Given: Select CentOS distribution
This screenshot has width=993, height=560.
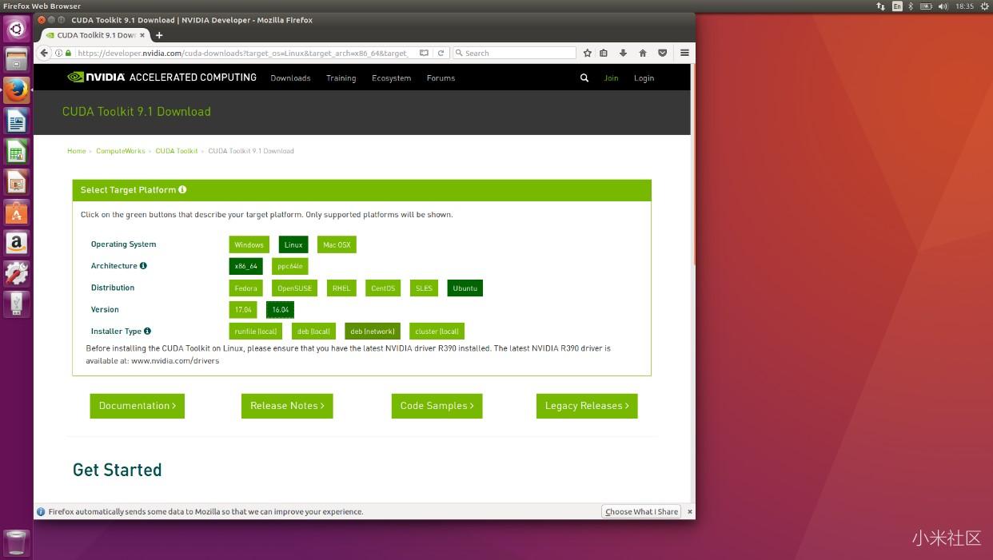Looking at the screenshot, I should pos(384,288).
